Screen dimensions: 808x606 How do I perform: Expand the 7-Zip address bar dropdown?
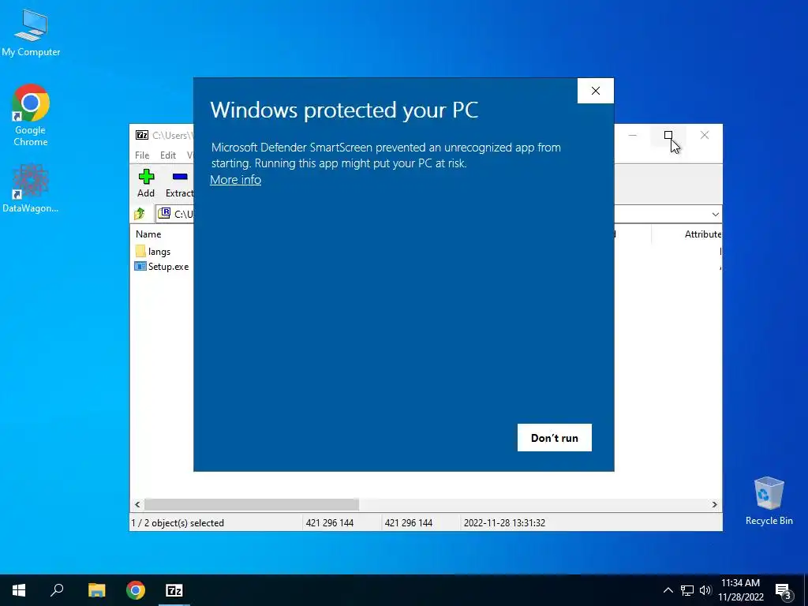point(715,214)
